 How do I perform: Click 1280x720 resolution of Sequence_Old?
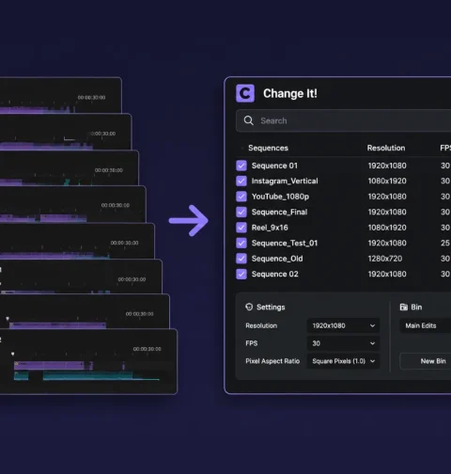pyautogui.click(x=385, y=259)
